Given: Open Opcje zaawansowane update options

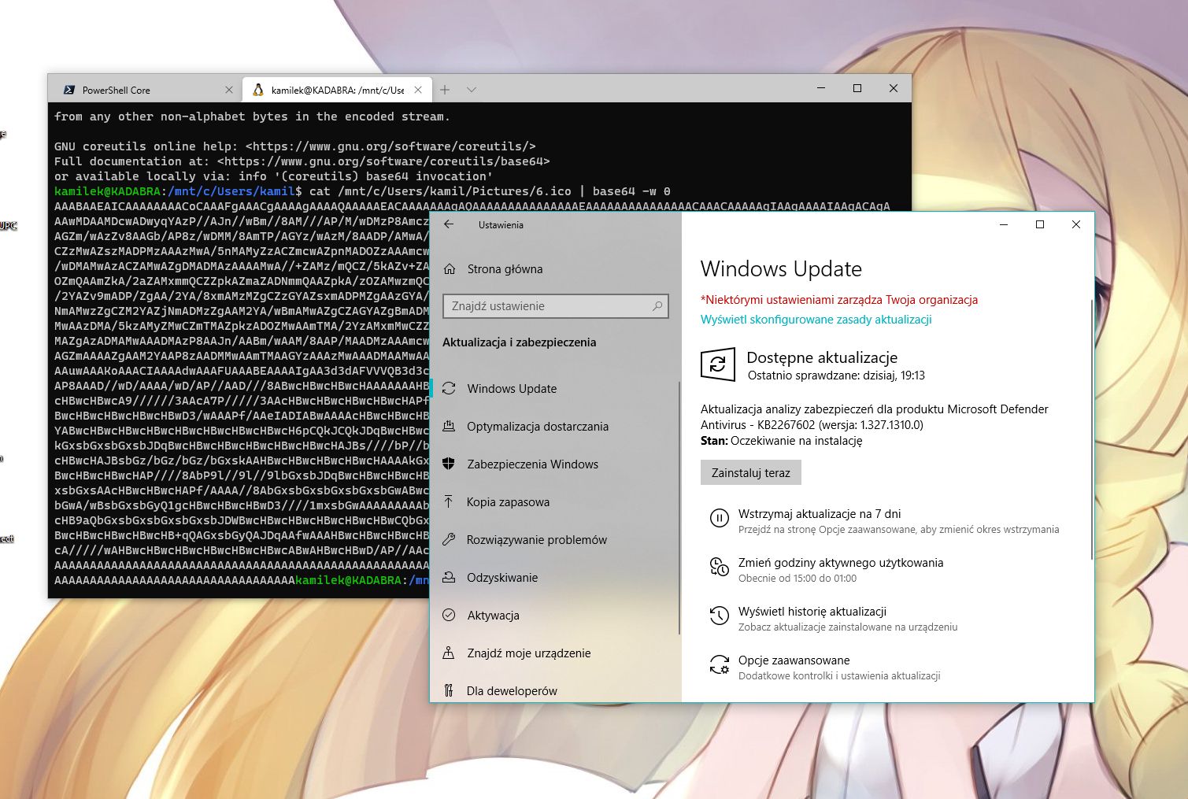Looking at the screenshot, I should pyautogui.click(x=794, y=660).
